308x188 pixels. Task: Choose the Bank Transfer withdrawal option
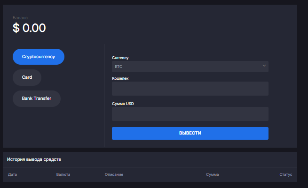(x=37, y=98)
